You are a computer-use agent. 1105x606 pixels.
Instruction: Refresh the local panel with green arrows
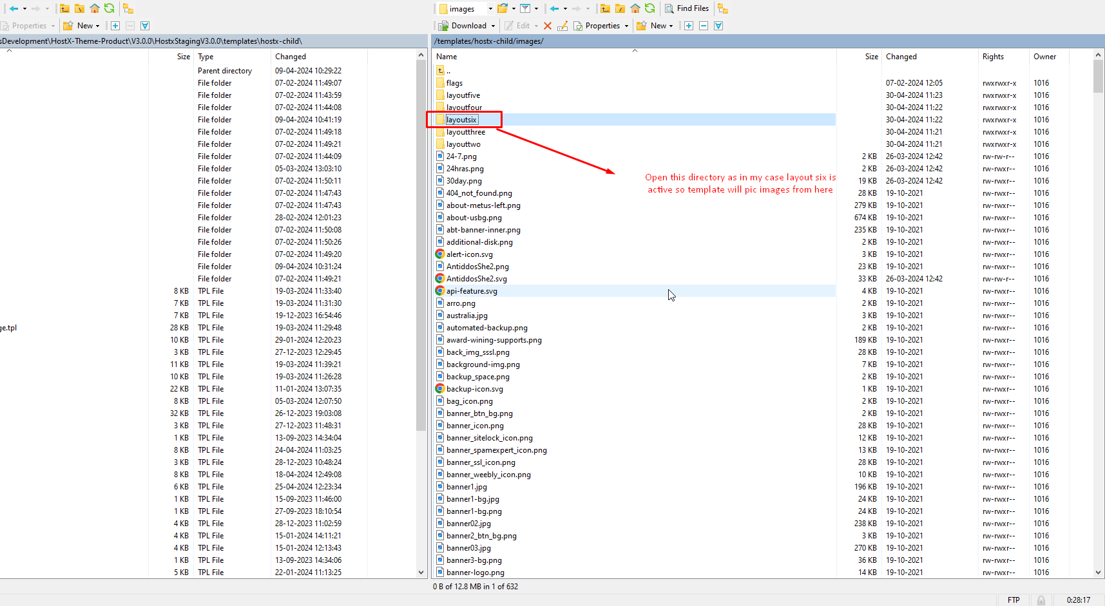click(110, 8)
